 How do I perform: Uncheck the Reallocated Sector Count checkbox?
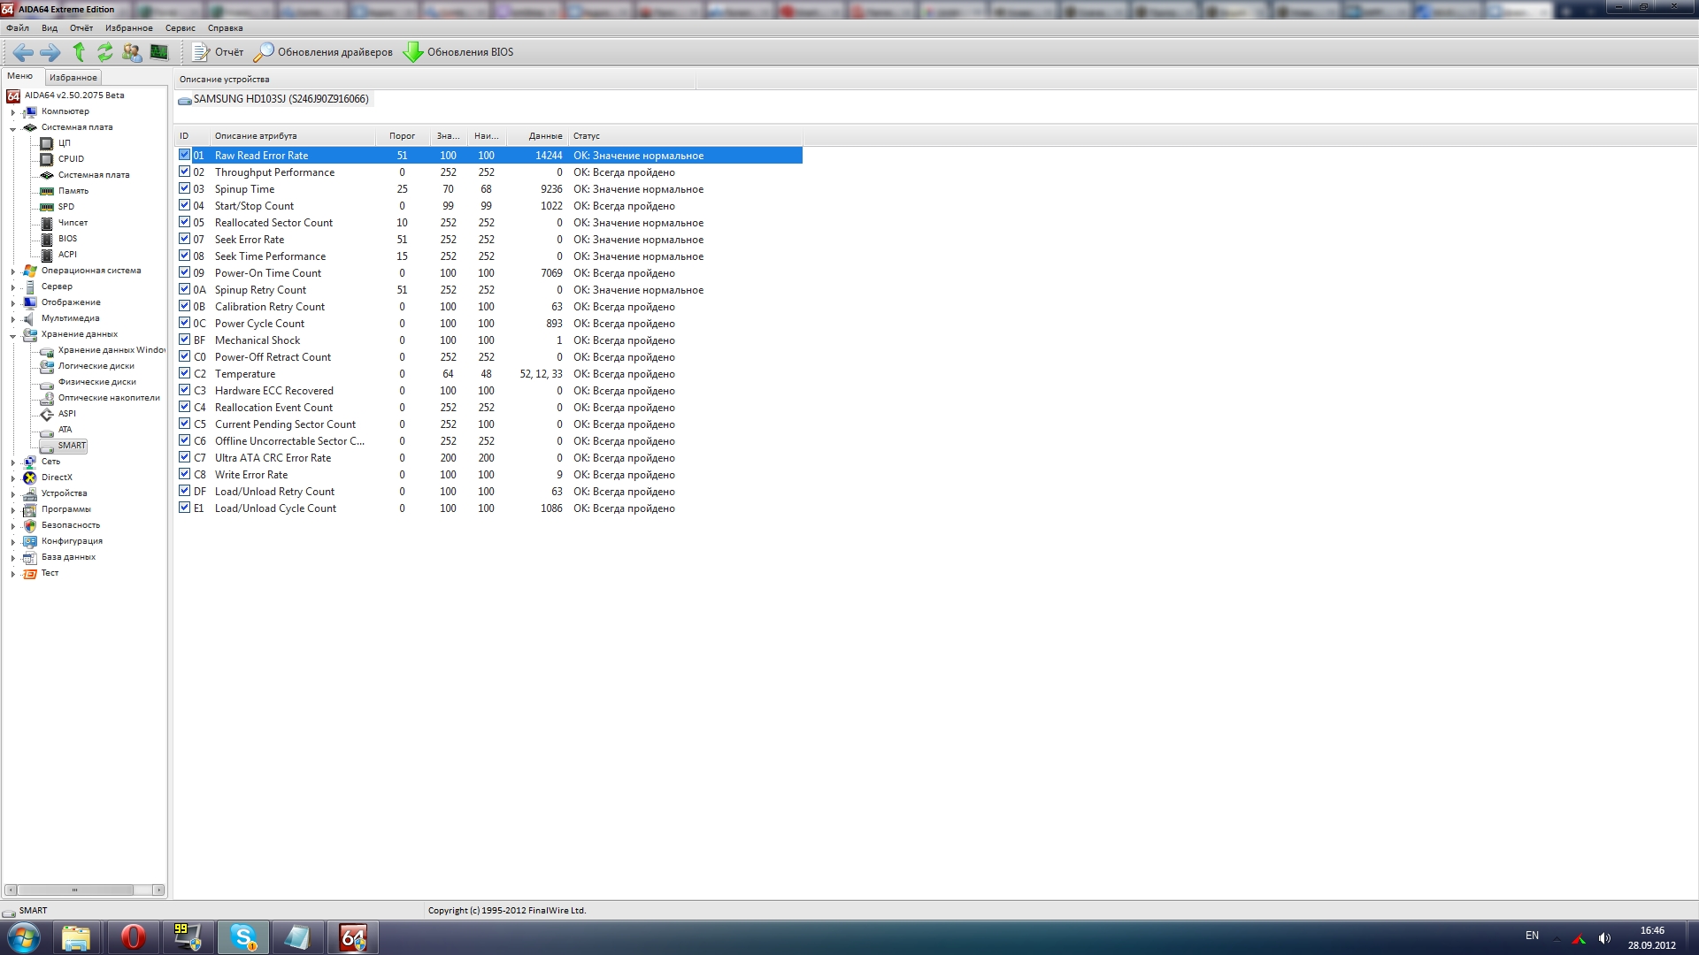pyautogui.click(x=184, y=222)
